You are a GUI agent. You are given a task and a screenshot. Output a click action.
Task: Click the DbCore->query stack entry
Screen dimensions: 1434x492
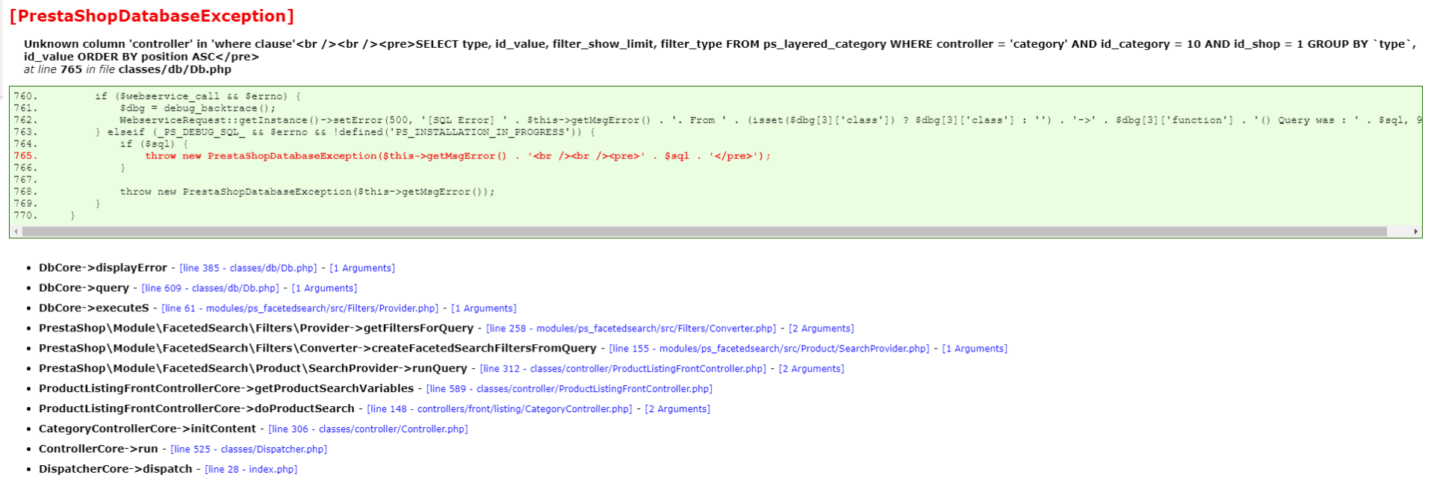(x=84, y=288)
